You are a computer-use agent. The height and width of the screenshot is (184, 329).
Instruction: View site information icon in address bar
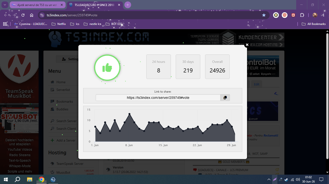[42, 15]
